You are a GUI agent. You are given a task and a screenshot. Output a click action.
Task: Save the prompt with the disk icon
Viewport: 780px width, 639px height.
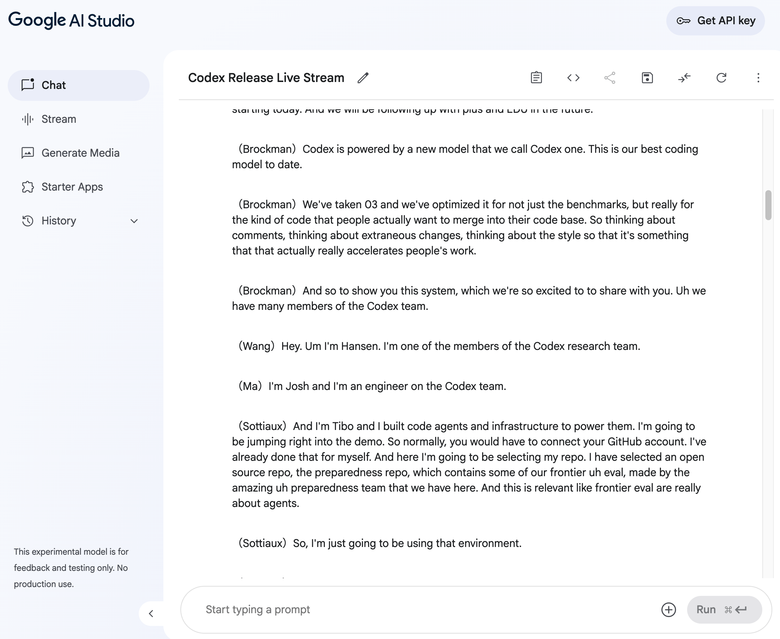tap(647, 78)
